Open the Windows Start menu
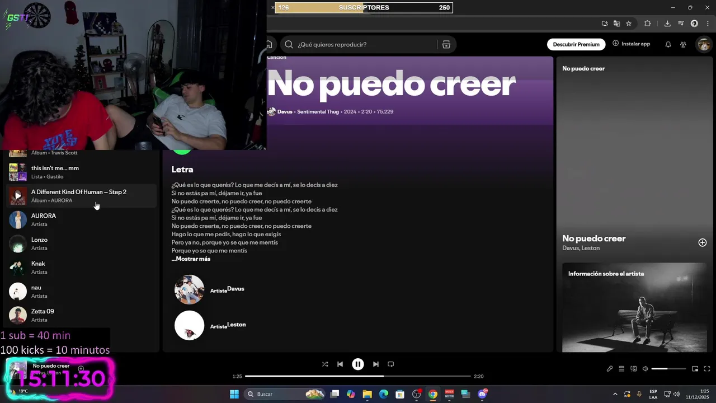The width and height of the screenshot is (716, 403). (234, 394)
